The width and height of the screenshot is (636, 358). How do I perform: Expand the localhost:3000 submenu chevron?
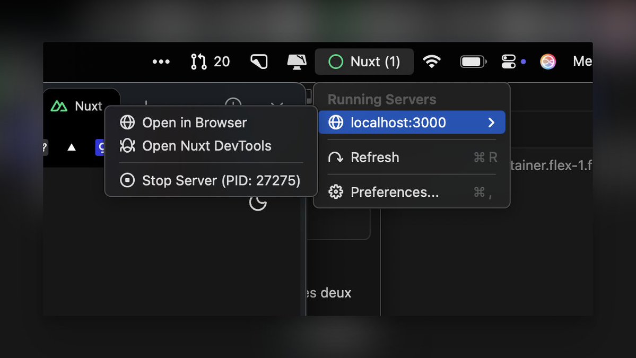[491, 123]
